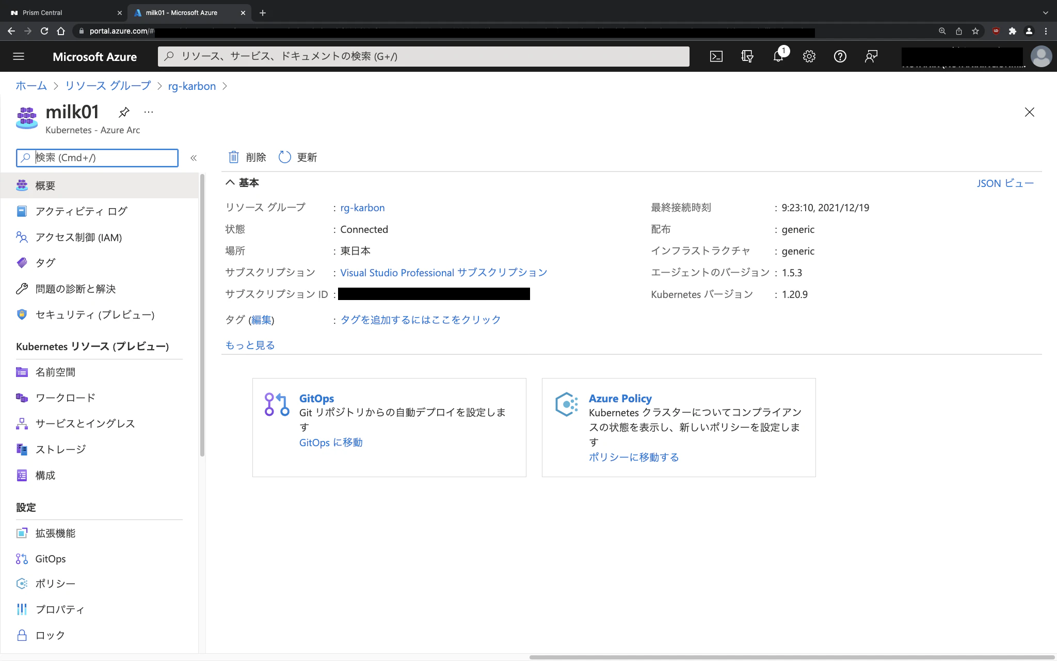1057x661 pixels.
Task: Expand details via もっと見る
Action: tap(250, 345)
